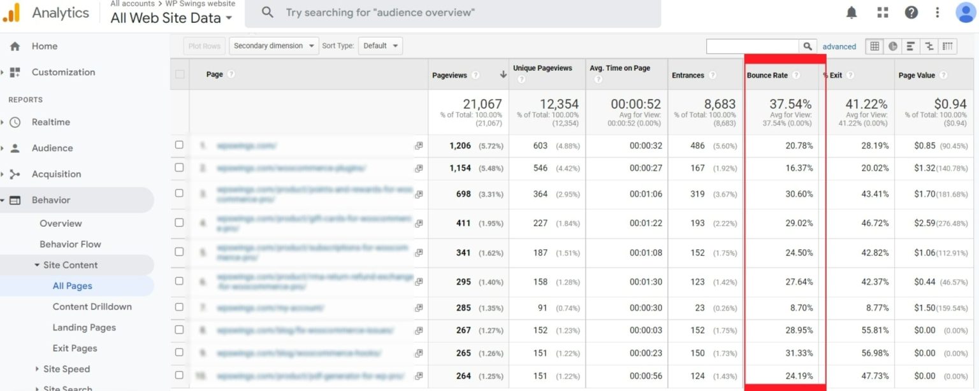
Task: Sort by the Bounce Rate column header
Action: [x=767, y=75]
